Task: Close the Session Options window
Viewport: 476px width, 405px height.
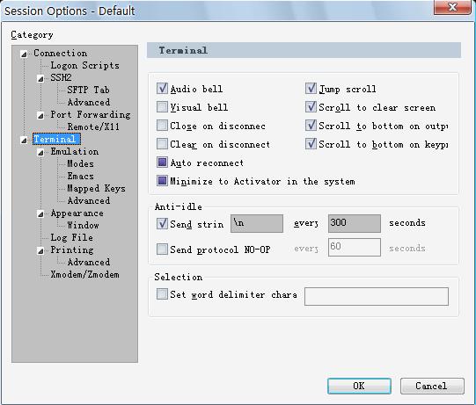Action: point(452,7)
